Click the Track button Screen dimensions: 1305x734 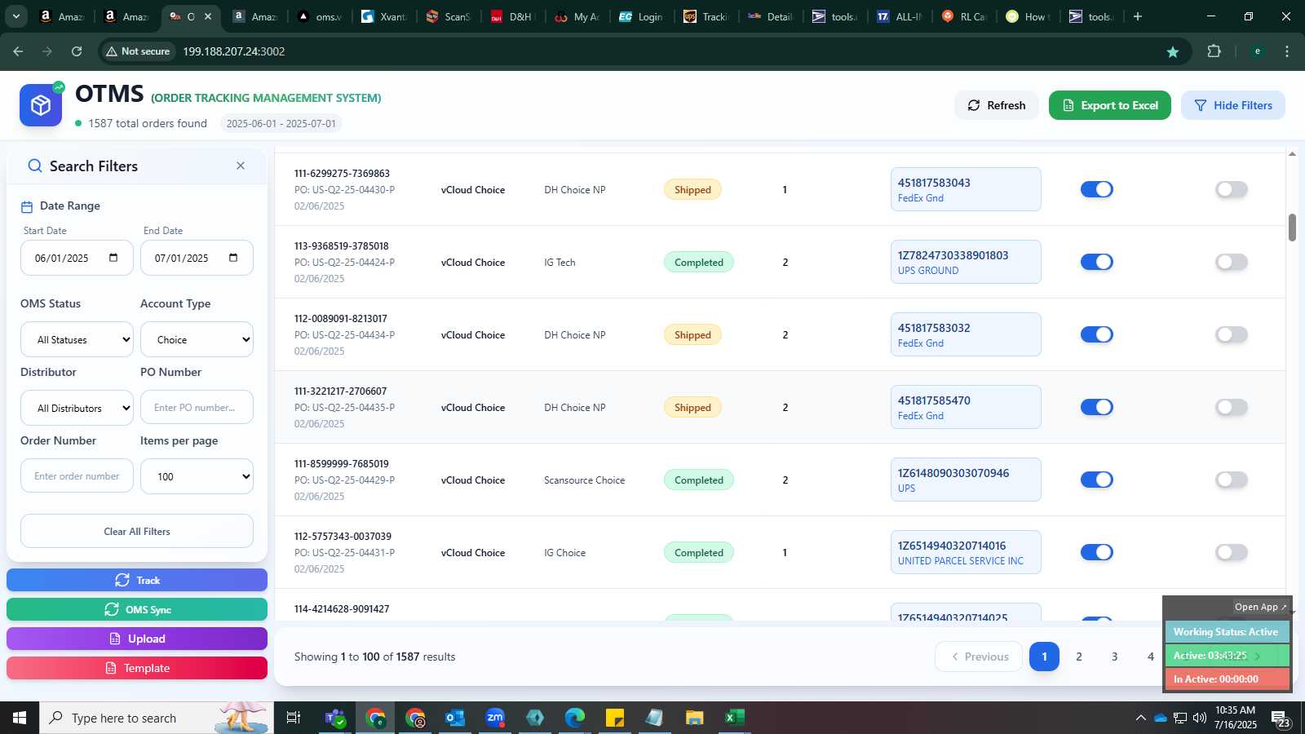tap(137, 580)
